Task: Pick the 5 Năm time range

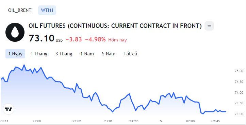Action: click(x=109, y=54)
